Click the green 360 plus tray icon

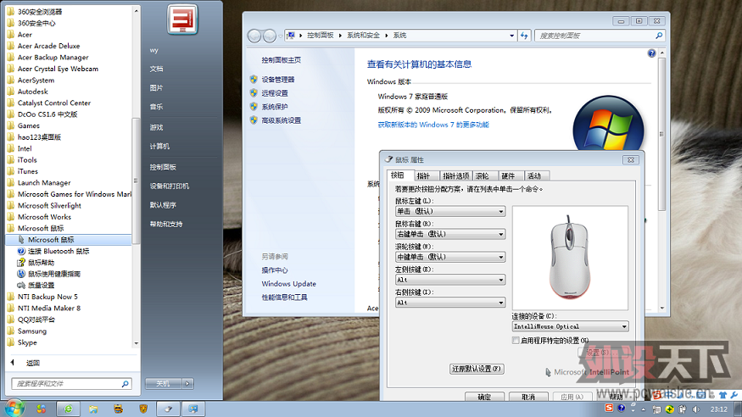pyautogui.click(x=670, y=409)
